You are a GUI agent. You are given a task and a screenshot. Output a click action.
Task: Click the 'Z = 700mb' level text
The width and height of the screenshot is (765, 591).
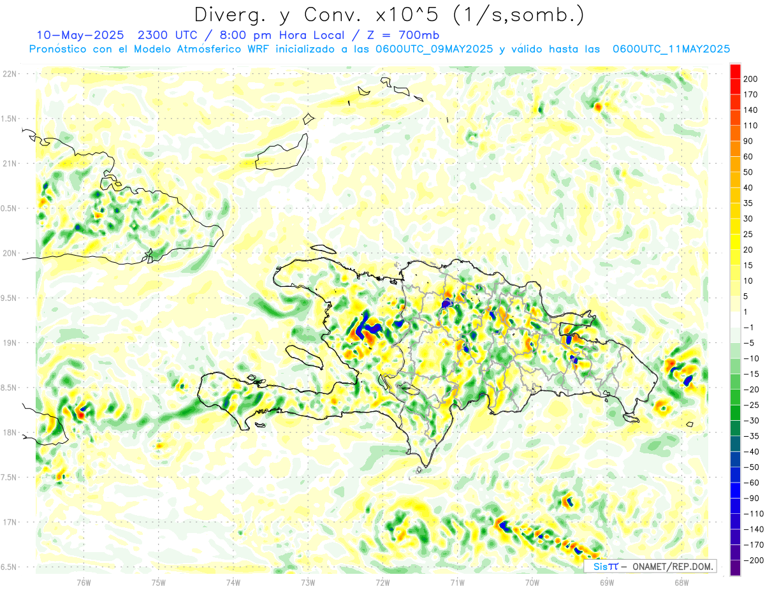coord(404,34)
